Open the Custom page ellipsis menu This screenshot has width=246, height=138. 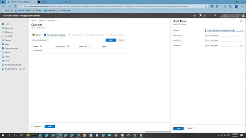click(46, 25)
